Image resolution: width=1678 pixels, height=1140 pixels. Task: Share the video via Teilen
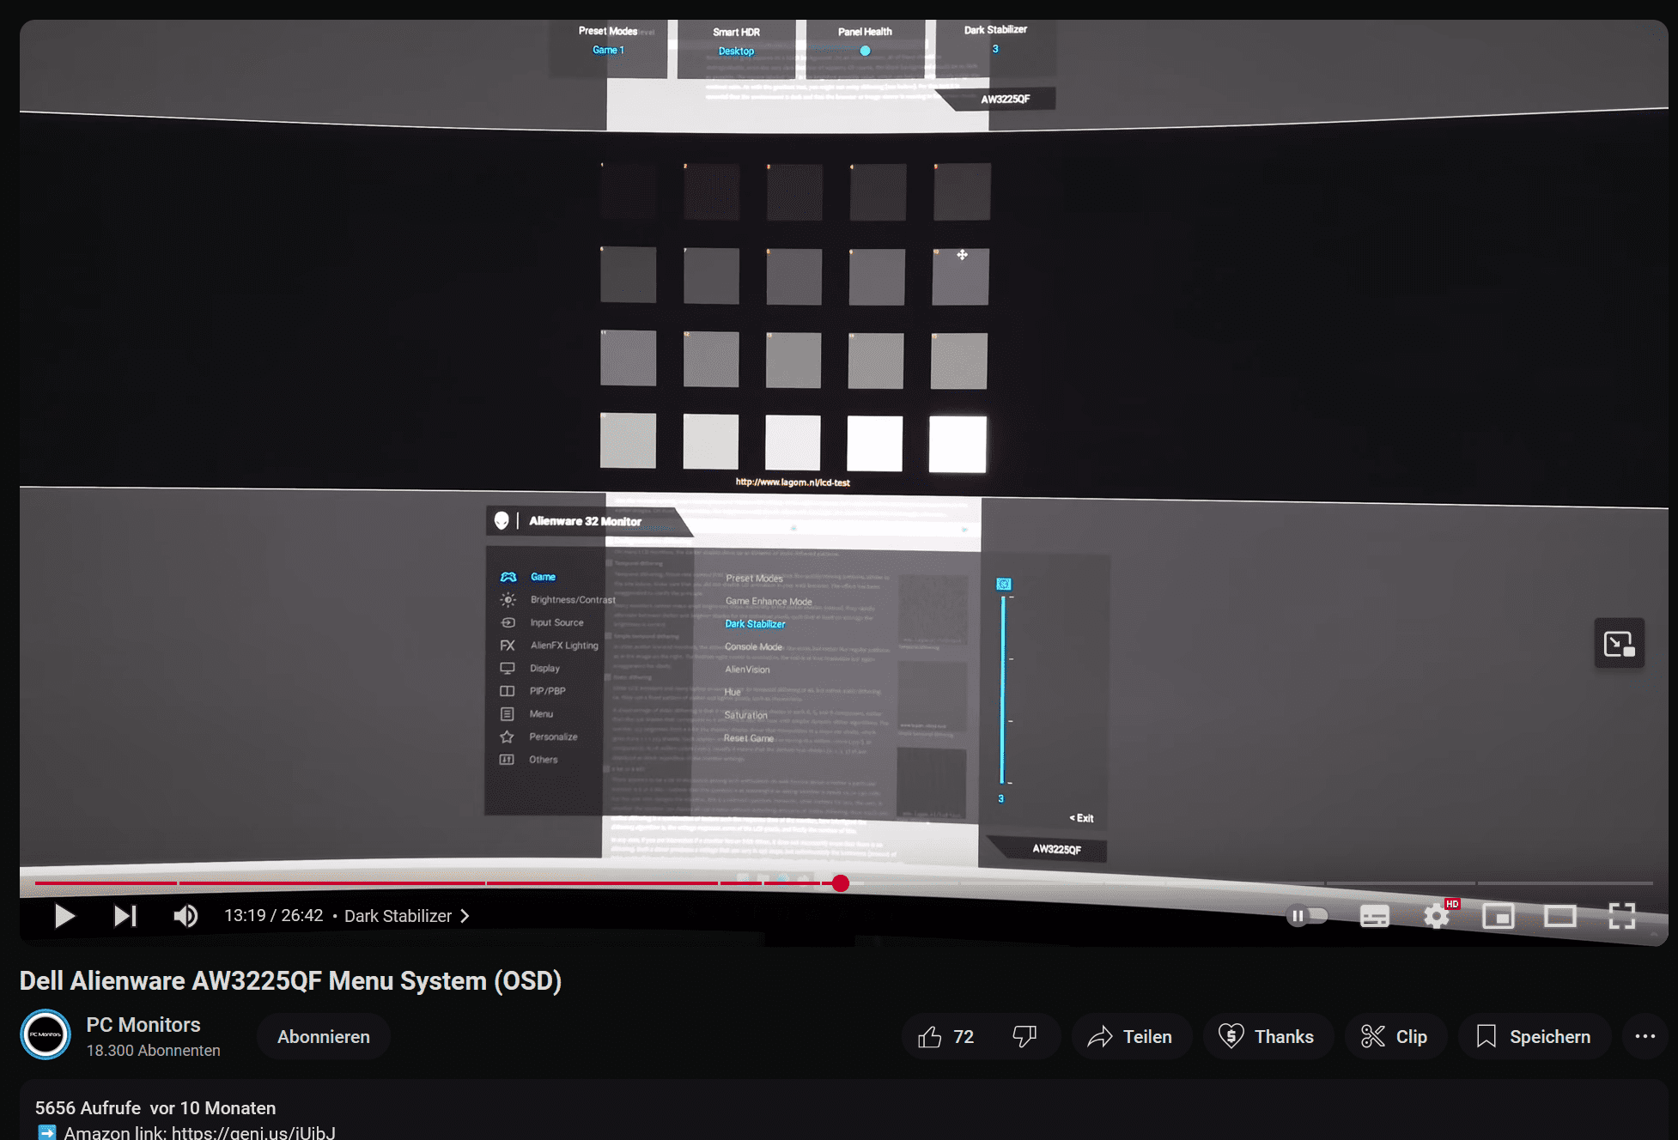pyautogui.click(x=1130, y=1037)
